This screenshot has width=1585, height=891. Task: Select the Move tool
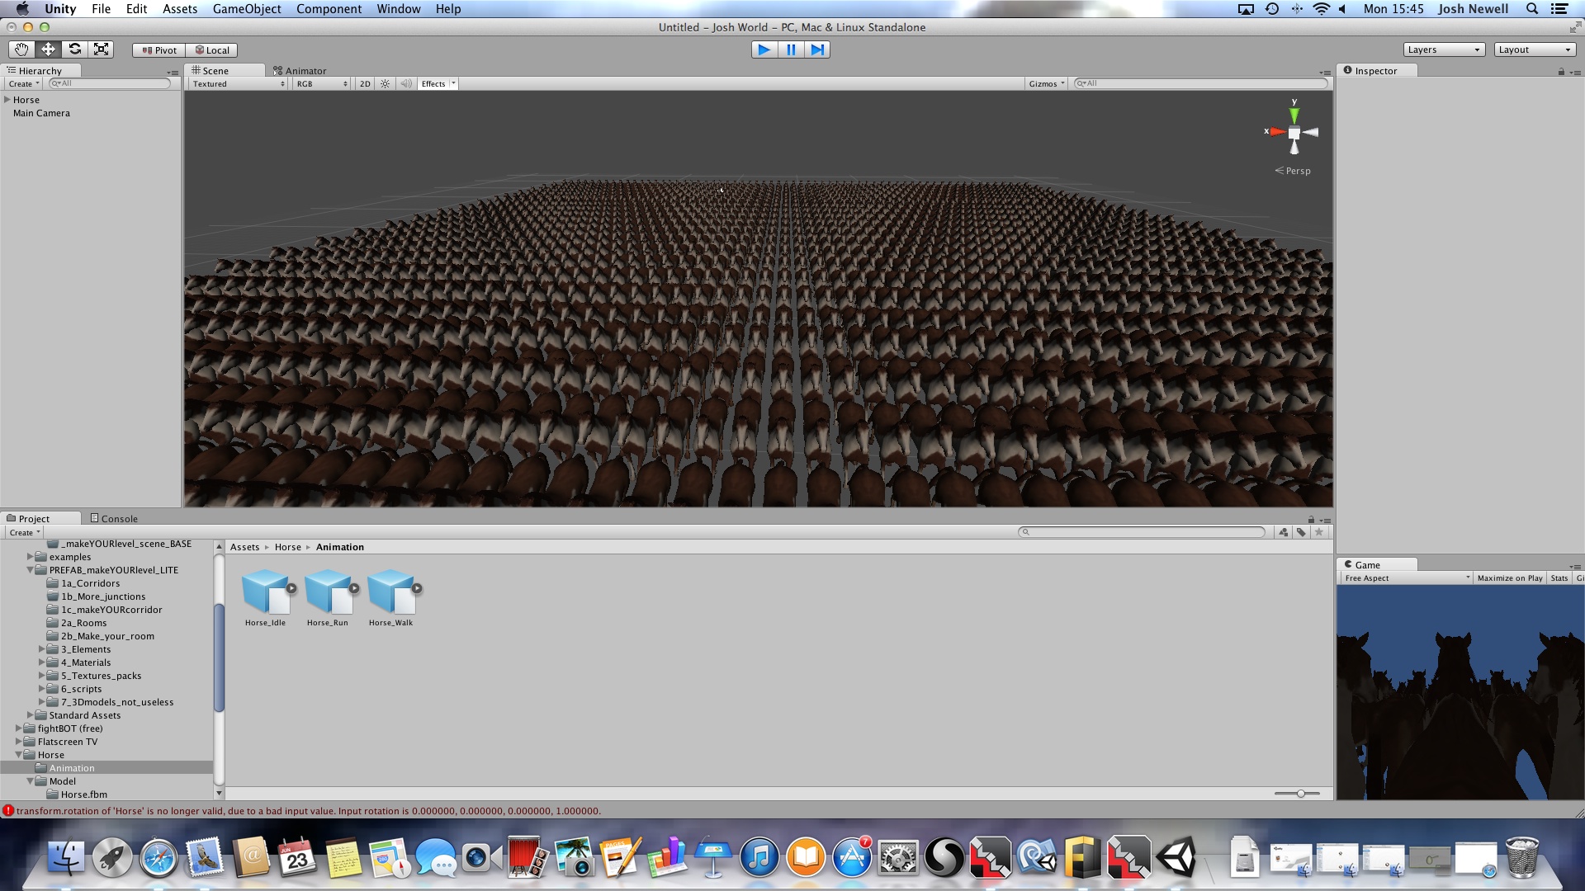pos(48,49)
